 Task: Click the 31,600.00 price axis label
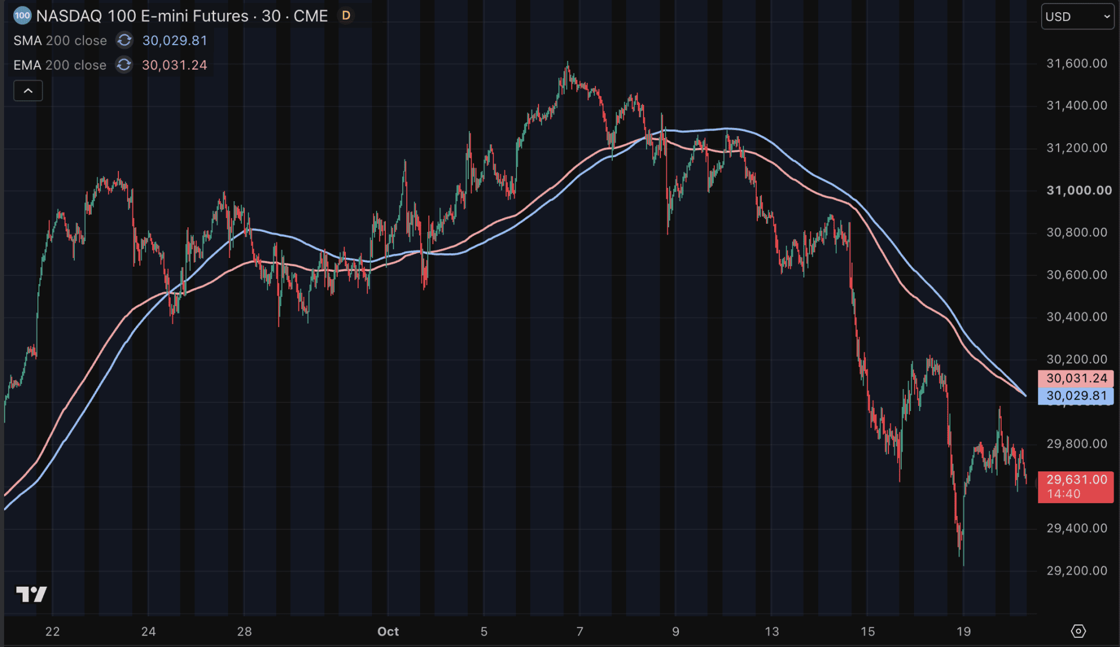[x=1077, y=63]
